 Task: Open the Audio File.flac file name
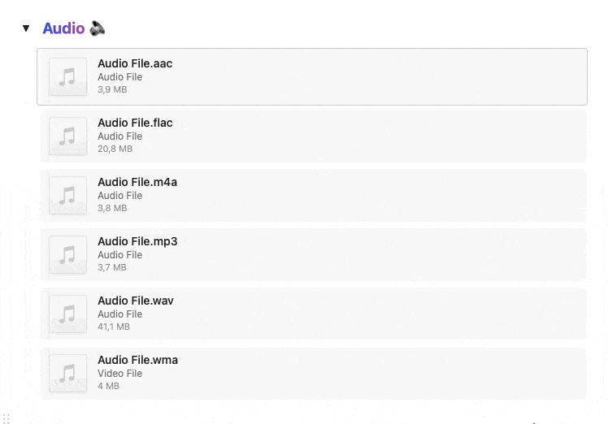point(135,123)
